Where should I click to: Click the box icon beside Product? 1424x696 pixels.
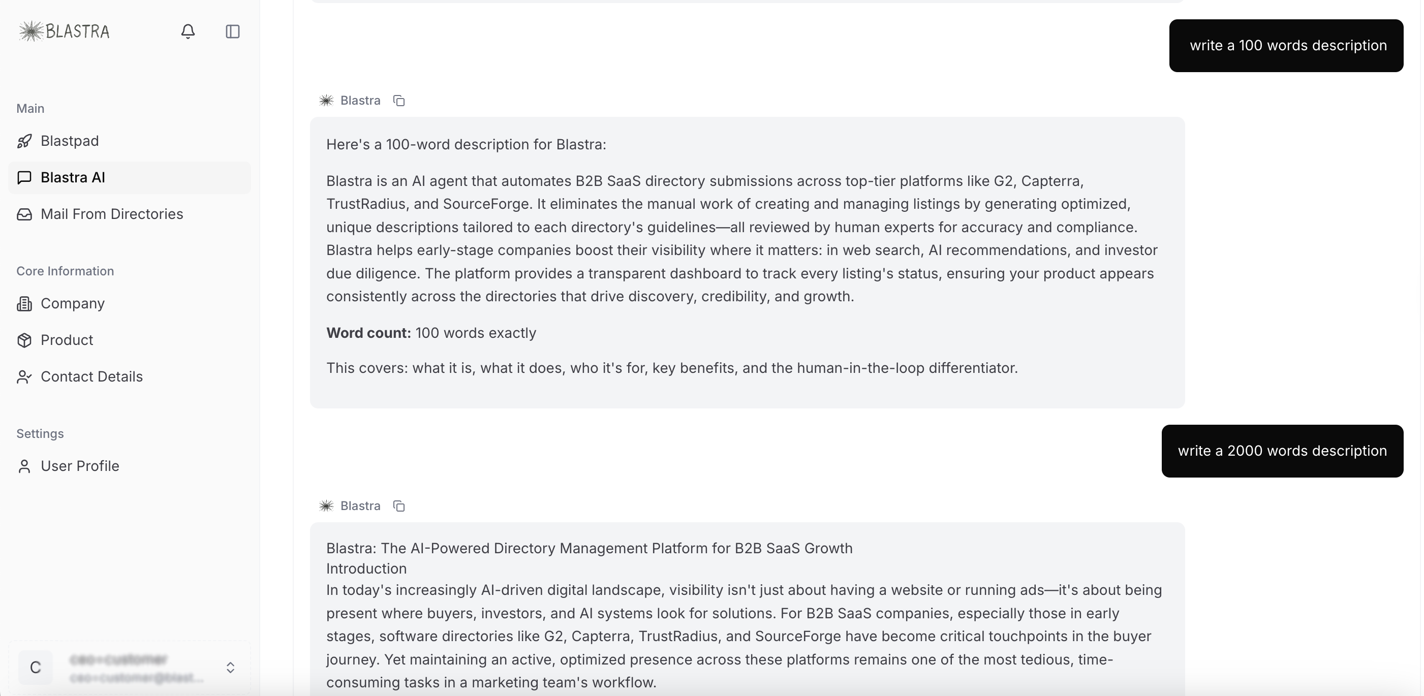[24, 340]
